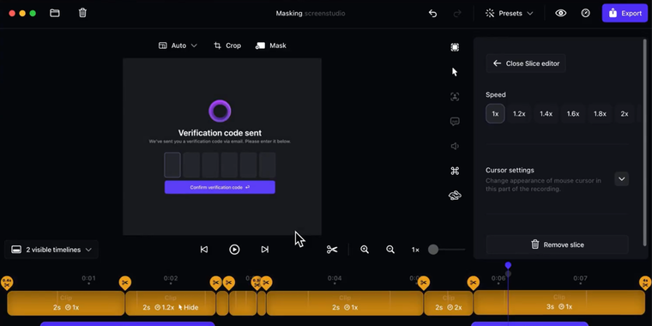
Task: Click the Masking.screenstudio title
Action: click(311, 14)
